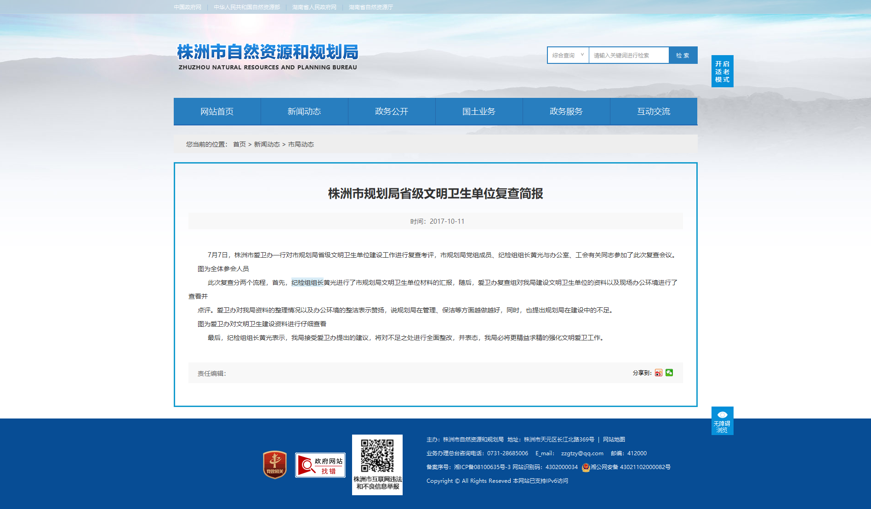Screen dimensions: 871x509
Task: Open the 网站地图 footer link
Action: (614, 440)
